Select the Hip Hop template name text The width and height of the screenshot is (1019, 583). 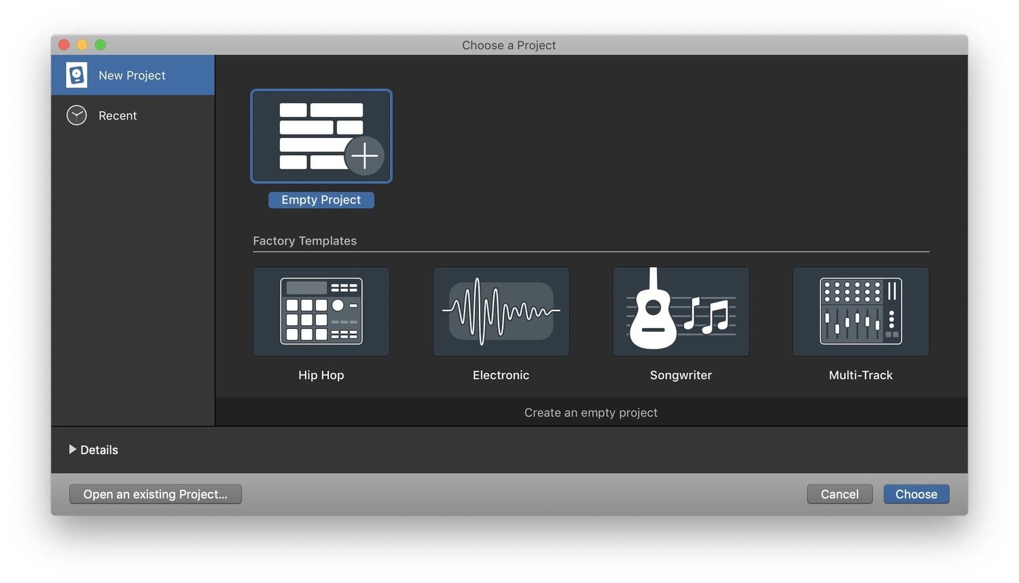tap(321, 374)
